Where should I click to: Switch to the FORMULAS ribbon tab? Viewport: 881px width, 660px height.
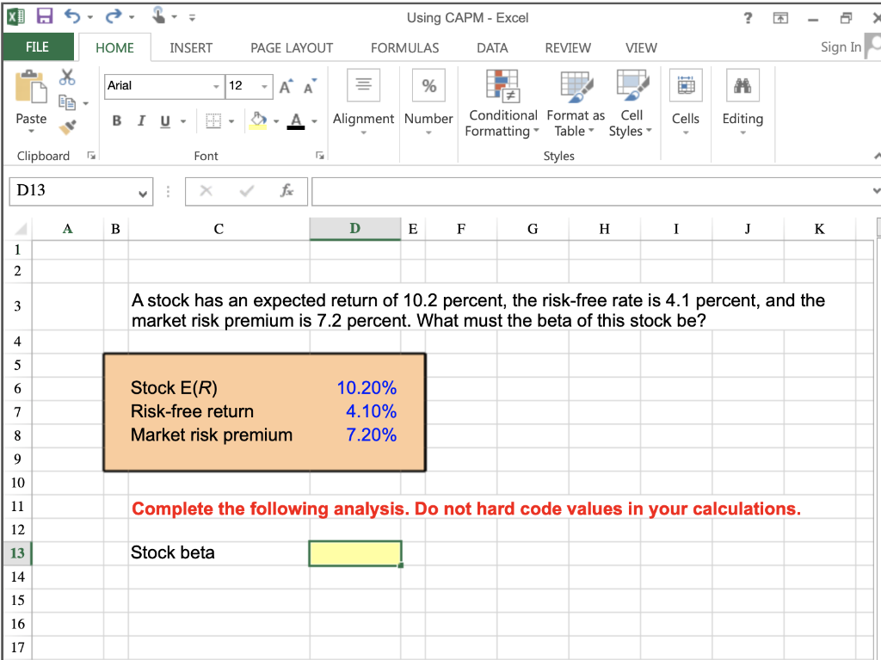pyautogui.click(x=404, y=47)
